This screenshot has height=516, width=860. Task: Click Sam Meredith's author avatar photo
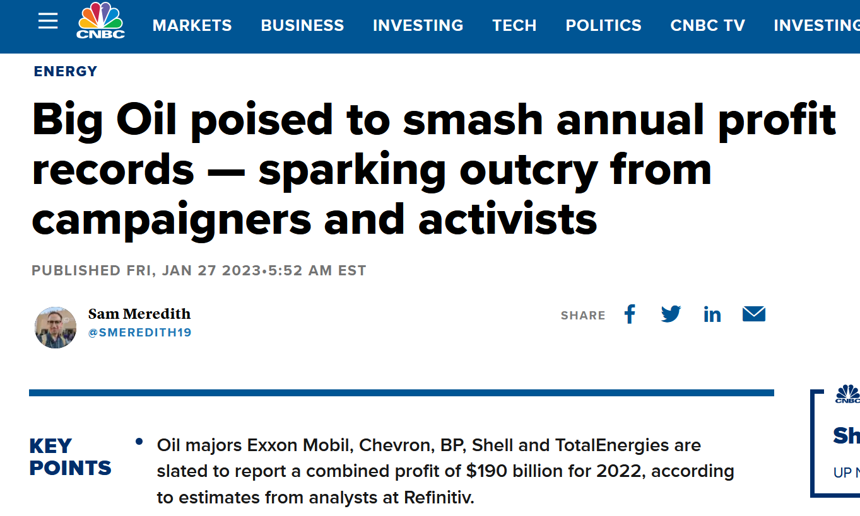coord(56,328)
